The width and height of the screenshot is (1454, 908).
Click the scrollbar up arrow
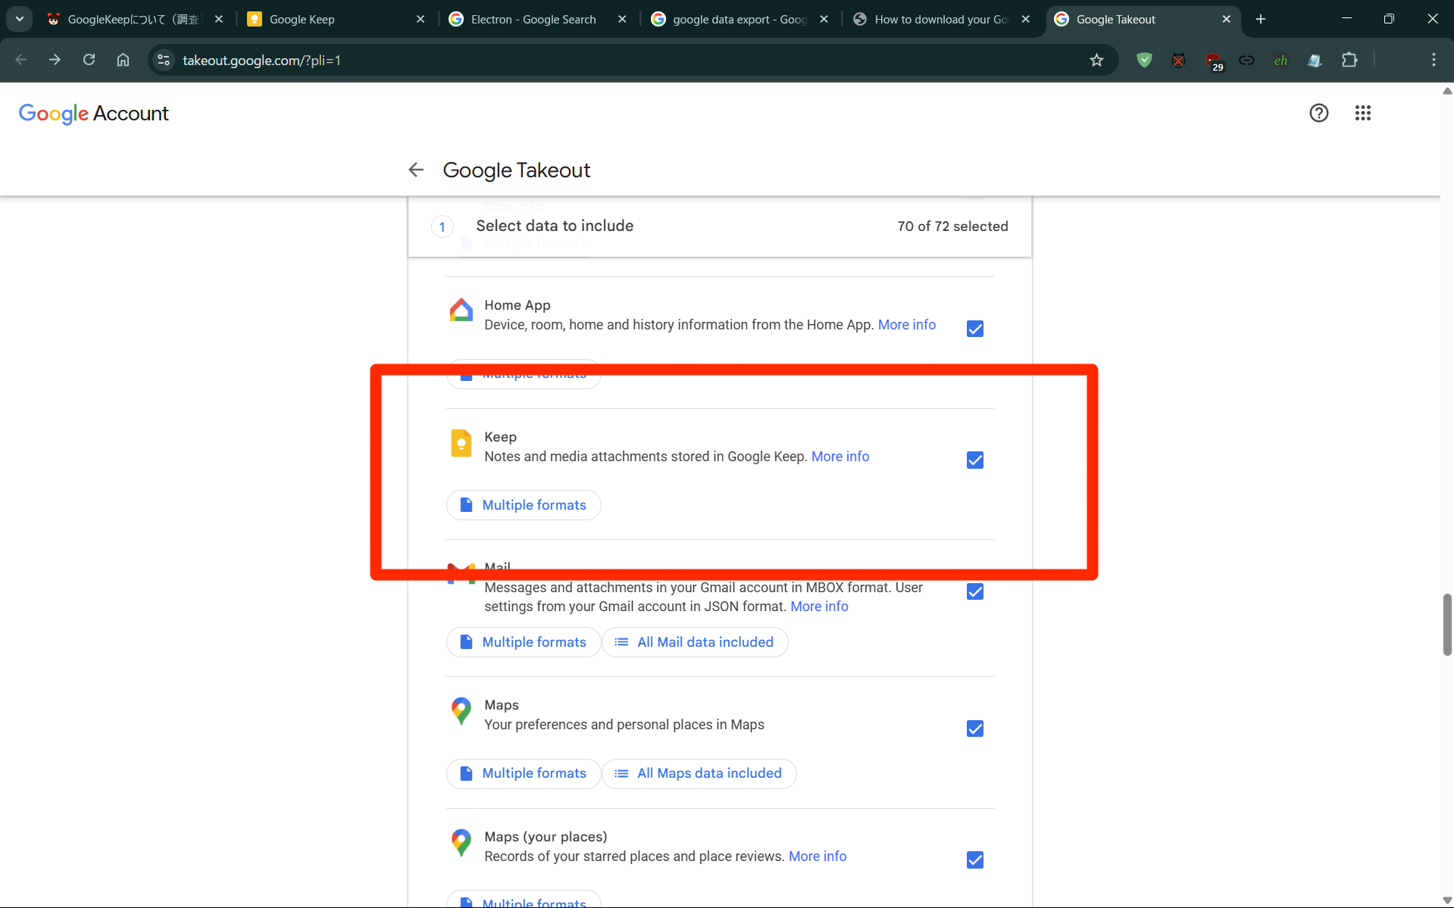pyautogui.click(x=1446, y=91)
